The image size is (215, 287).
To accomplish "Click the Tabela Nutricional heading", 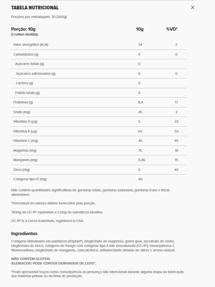I will tap(35, 8).
